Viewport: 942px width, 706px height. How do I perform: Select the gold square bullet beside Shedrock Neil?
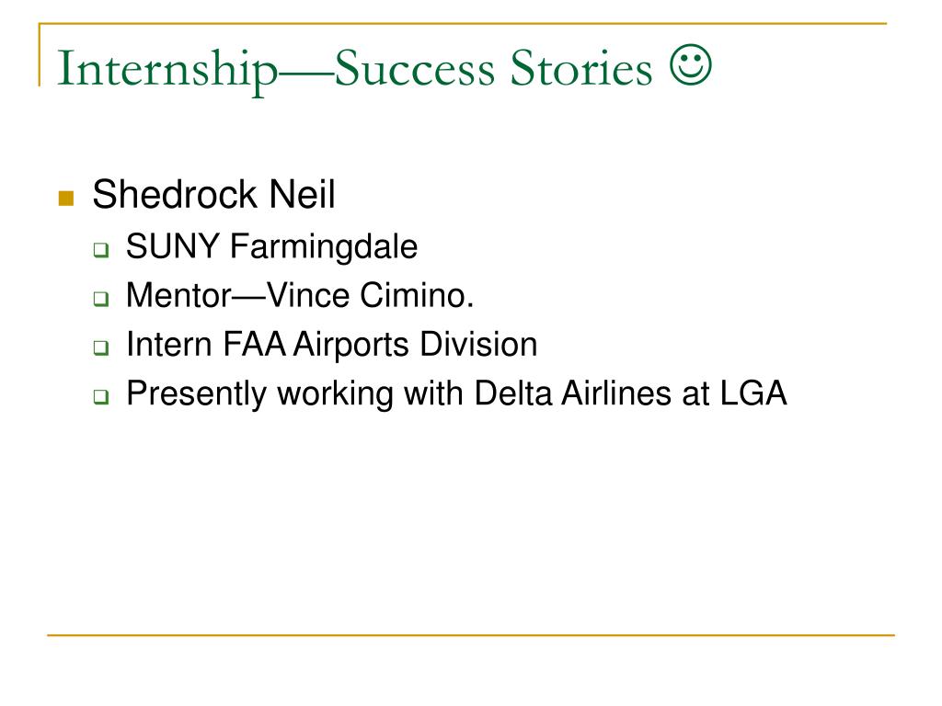(x=66, y=199)
